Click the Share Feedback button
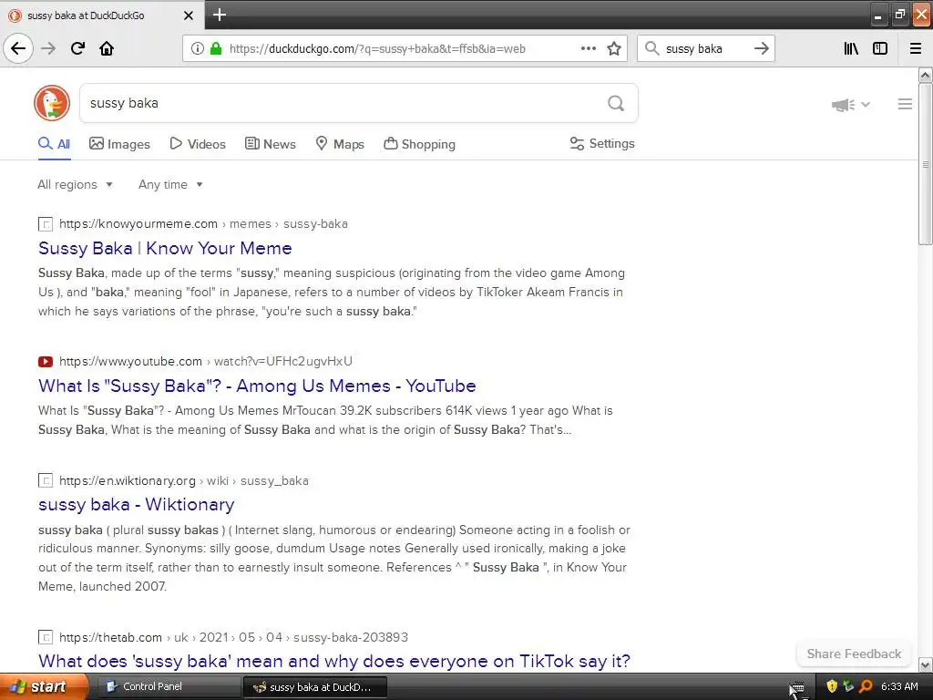 [x=854, y=654]
